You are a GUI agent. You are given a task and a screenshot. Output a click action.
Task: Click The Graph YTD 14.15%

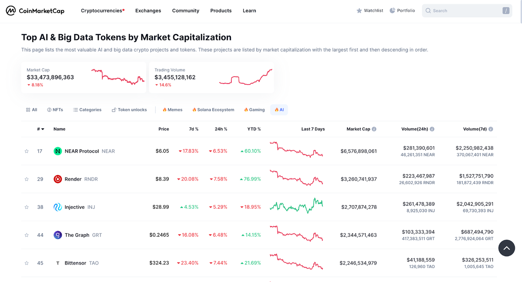pos(251,235)
